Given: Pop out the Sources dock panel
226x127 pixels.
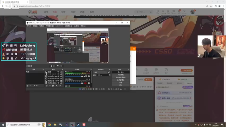Looking at the screenshot, I should pyautogui.click(x=62, y=69).
